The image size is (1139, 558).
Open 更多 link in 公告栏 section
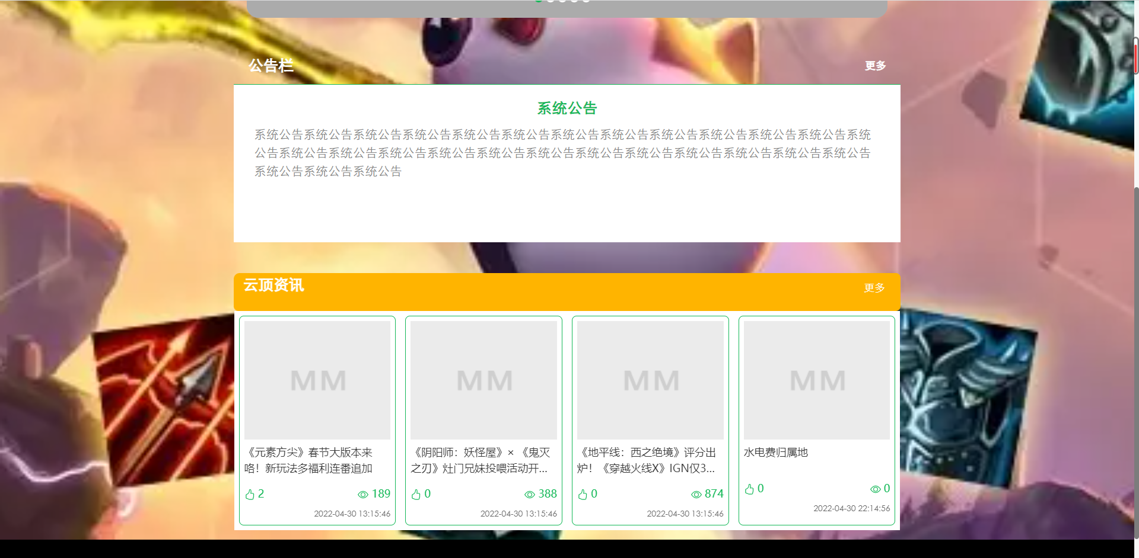tap(875, 66)
